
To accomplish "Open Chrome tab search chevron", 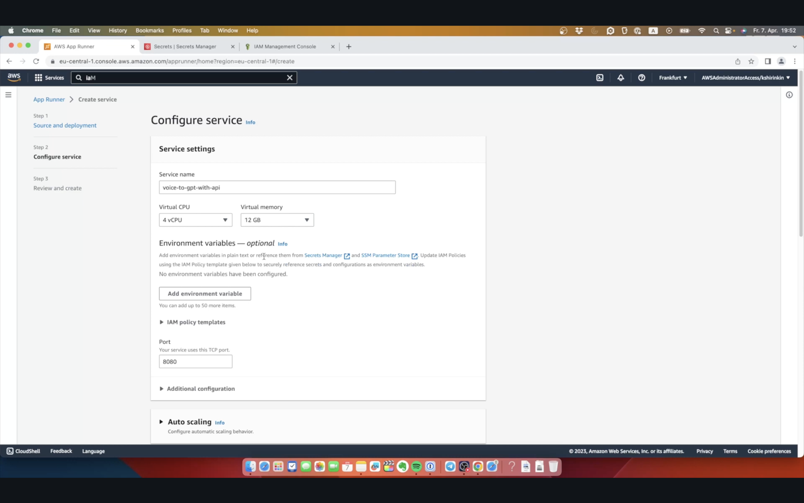I will pos(795,46).
